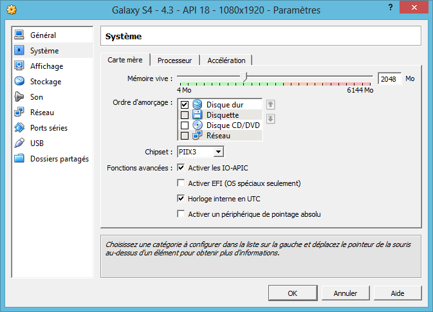This screenshot has height=312, width=433.
Task: Move boot item up with arrow button
Action: tap(270, 104)
